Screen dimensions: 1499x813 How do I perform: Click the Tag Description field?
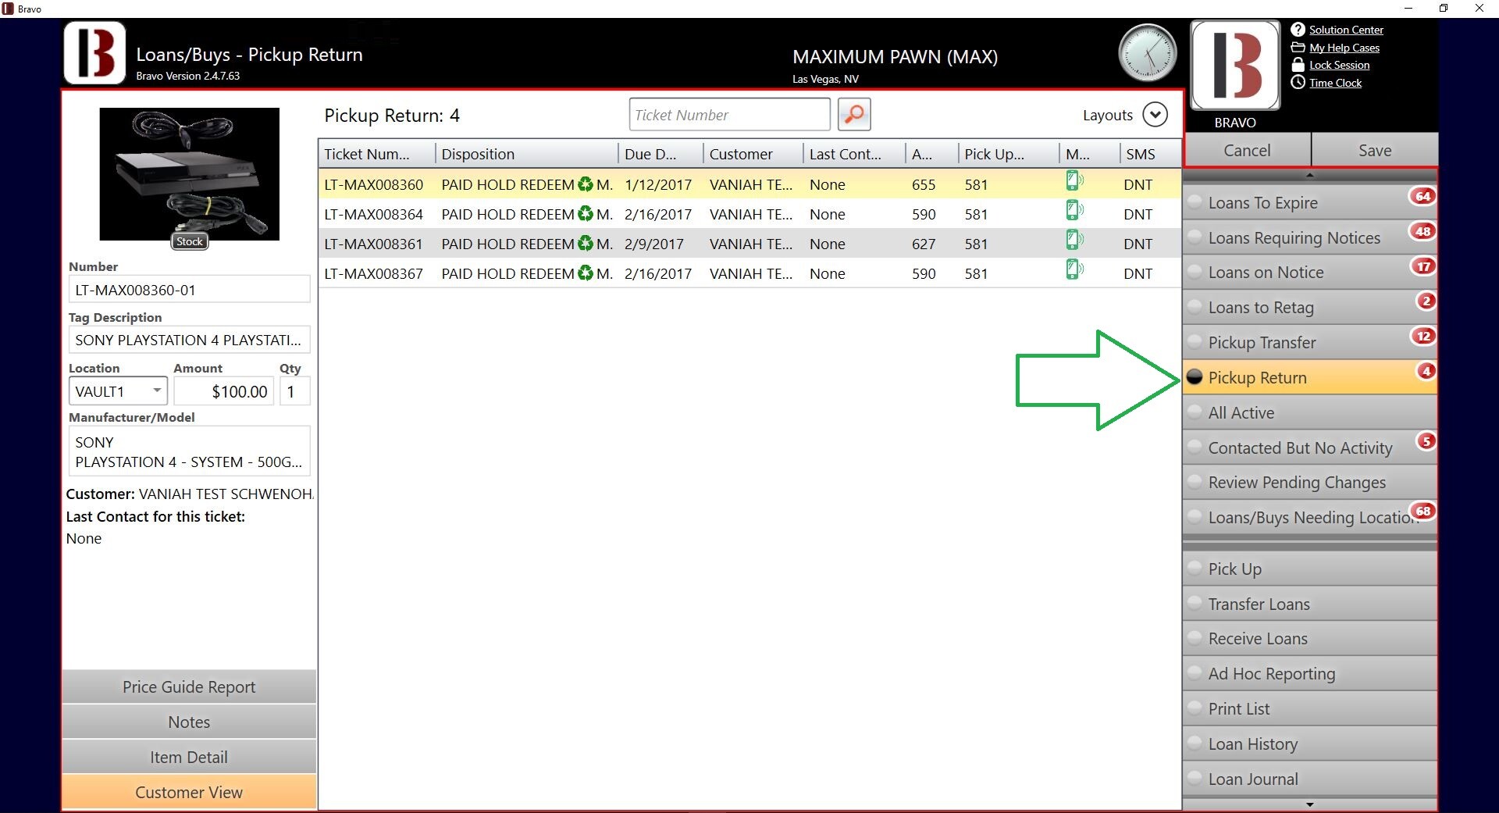pos(189,340)
